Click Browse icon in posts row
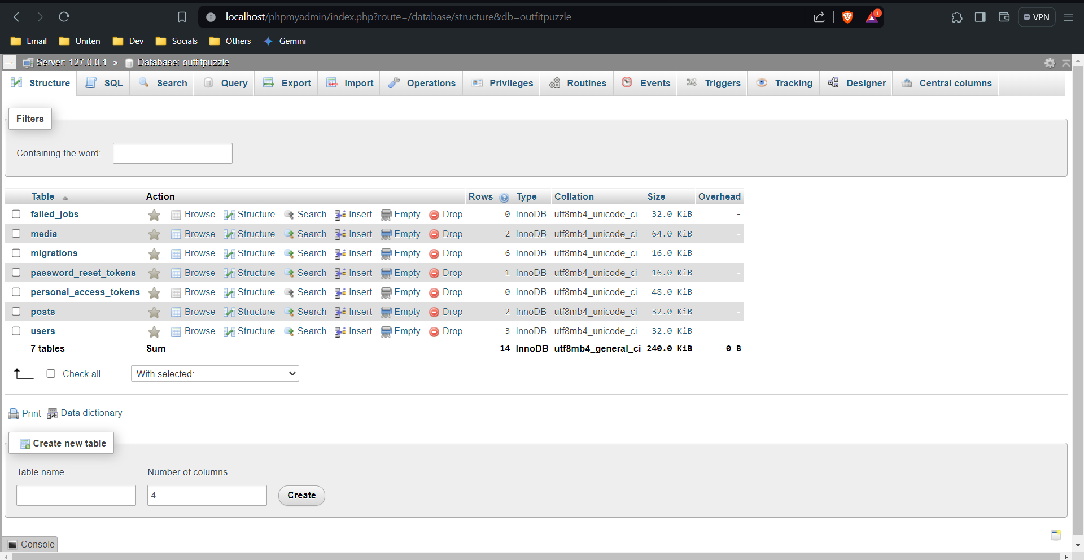The height and width of the screenshot is (560, 1084). (176, 312)
